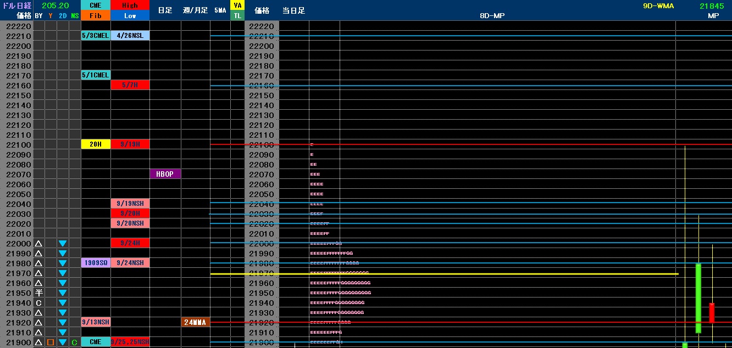The width and height of the screenshot is (732, 348).
Task: Click the blue down-triangle in row 21930
Action: pos(63,312)
